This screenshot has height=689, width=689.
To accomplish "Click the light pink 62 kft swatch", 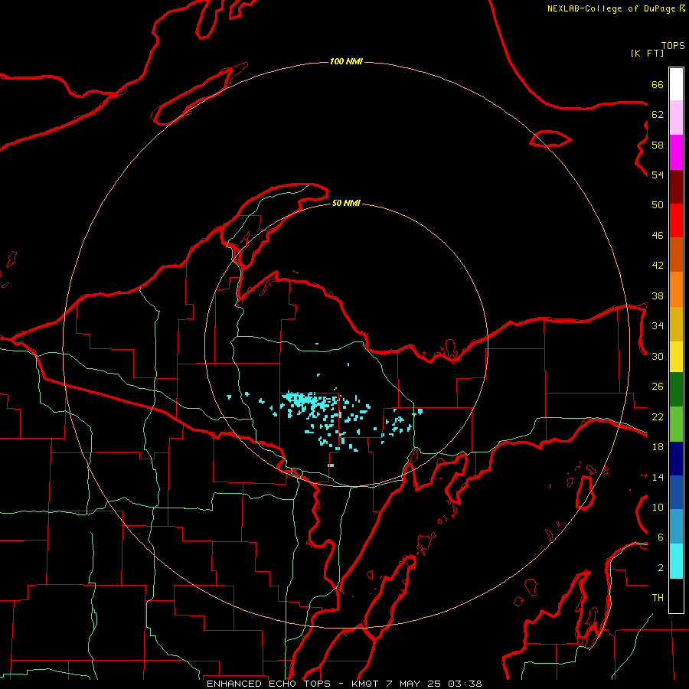I will [676, 118].
